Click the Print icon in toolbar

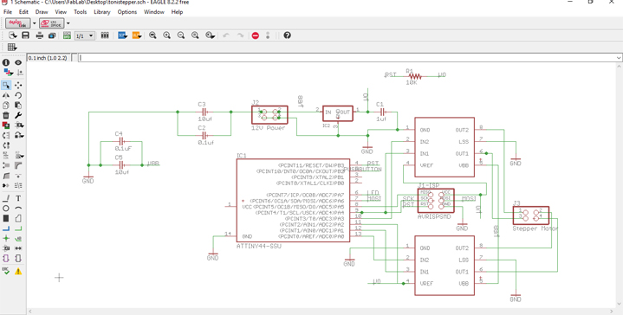click(40, 35)
